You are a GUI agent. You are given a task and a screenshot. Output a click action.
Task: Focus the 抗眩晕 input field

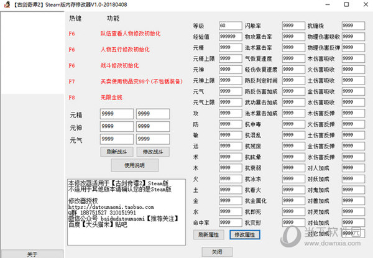[x=293, y=157]
